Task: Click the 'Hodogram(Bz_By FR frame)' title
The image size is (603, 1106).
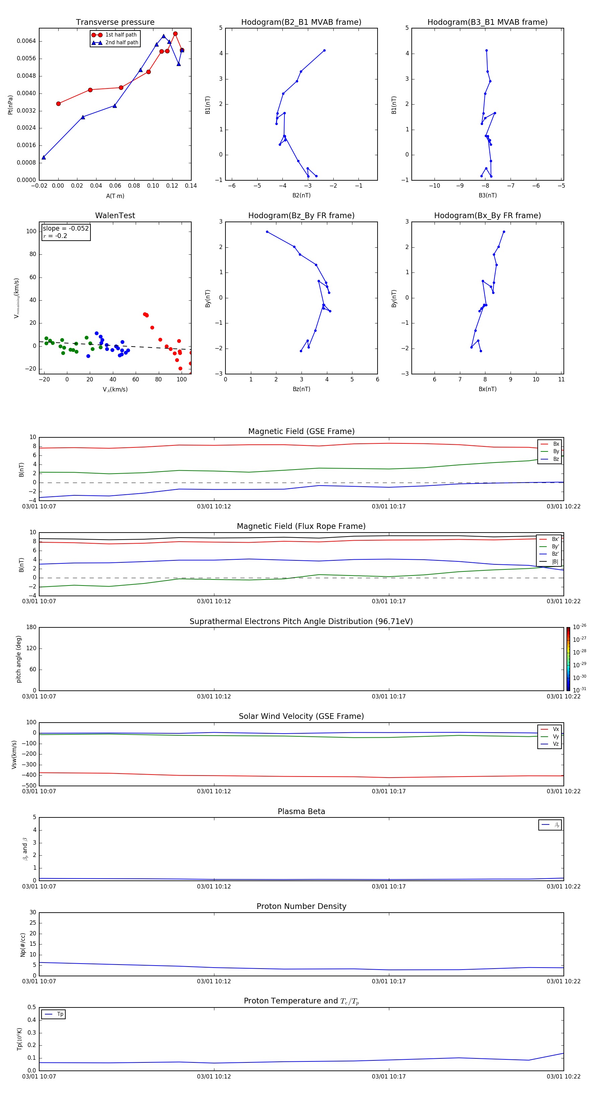Action: 301,216
